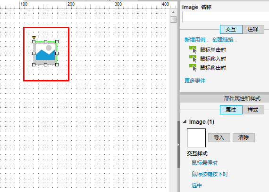Click the 鼠标单击时 event icon
This screenshot has width=269, height=192.
point(193,50)
